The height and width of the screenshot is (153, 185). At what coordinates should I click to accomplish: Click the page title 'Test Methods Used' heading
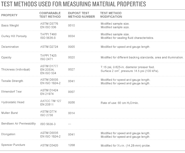pyautogui.click(x=73, y=4)
